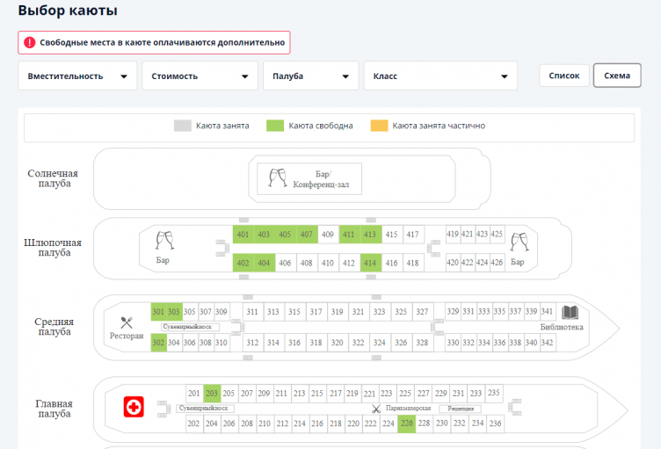The height and width of the screenshot is (449, 661).
Task: Click the red medical cross icon
Action: (134, 407)
